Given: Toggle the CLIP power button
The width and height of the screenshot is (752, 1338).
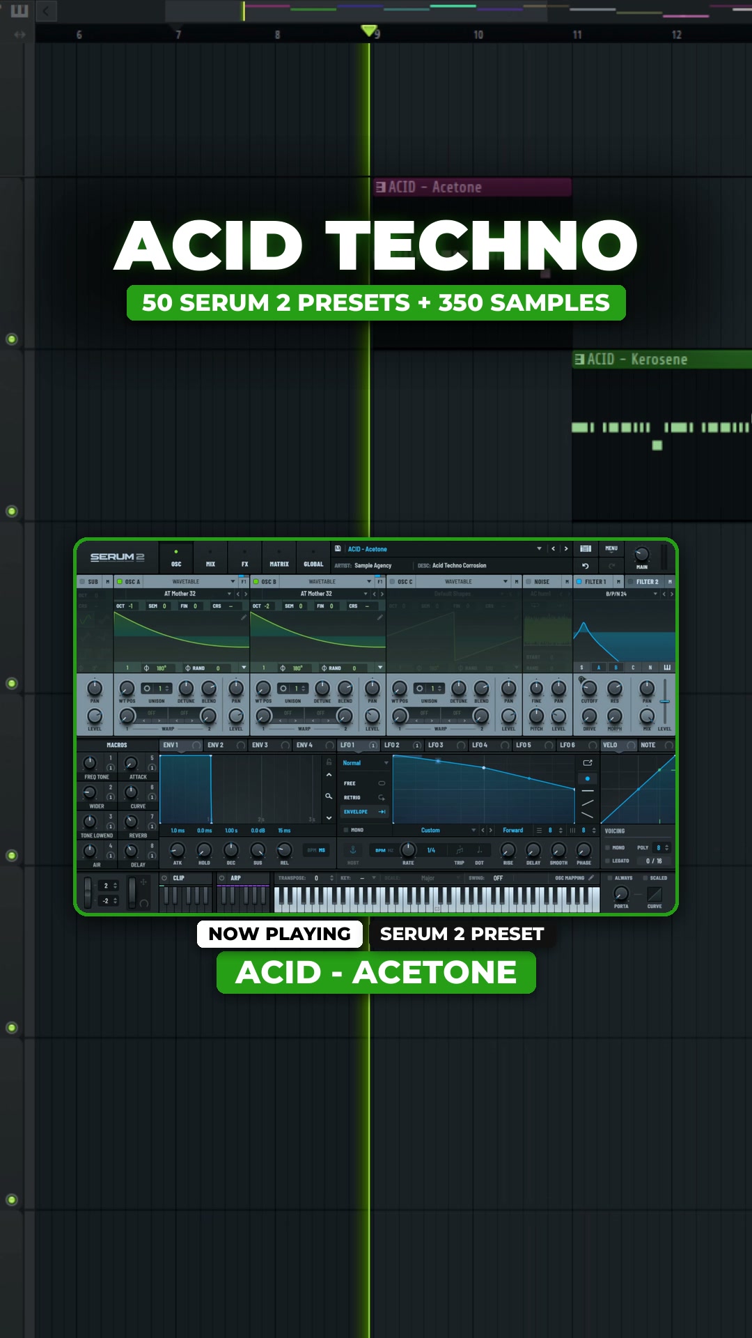Looking at the screenshot, I should pos(165,878).
